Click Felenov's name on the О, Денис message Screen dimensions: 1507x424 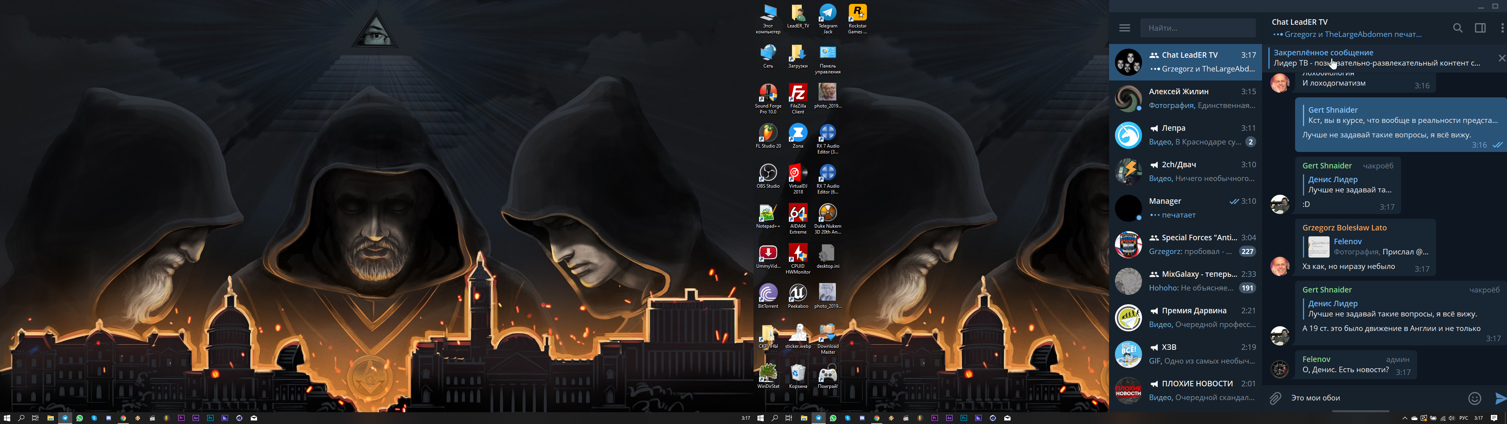[1316, 359]
